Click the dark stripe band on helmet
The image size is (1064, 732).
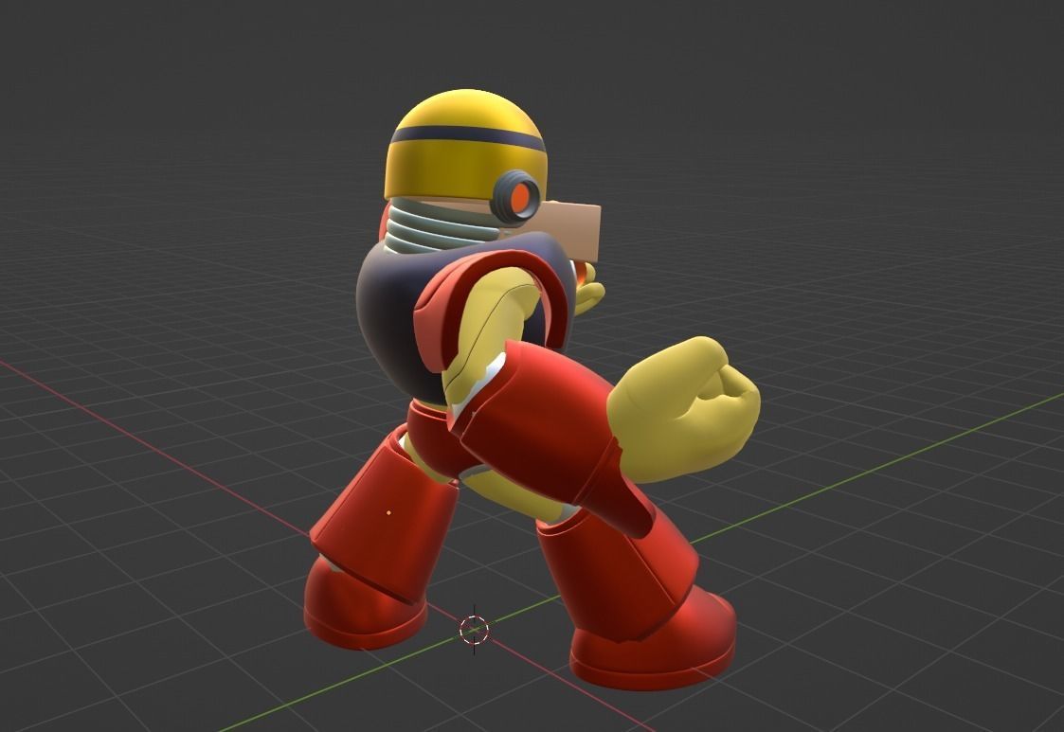pyautogui.click(x=467, y=136)
